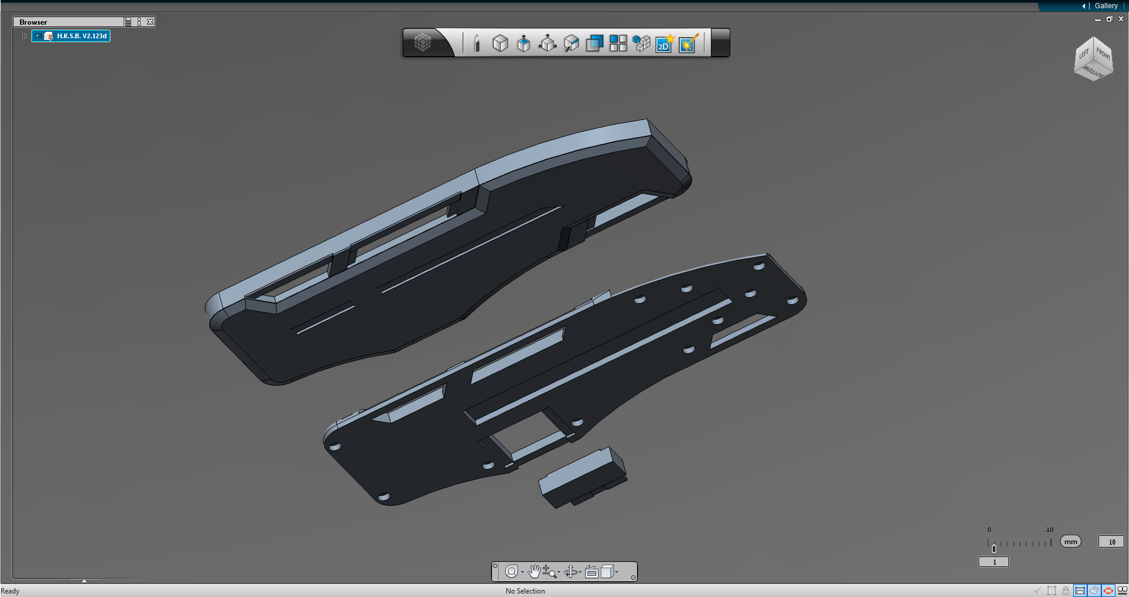Open navigation bar customize menu

pyautogui.click(x=633, y=578)
